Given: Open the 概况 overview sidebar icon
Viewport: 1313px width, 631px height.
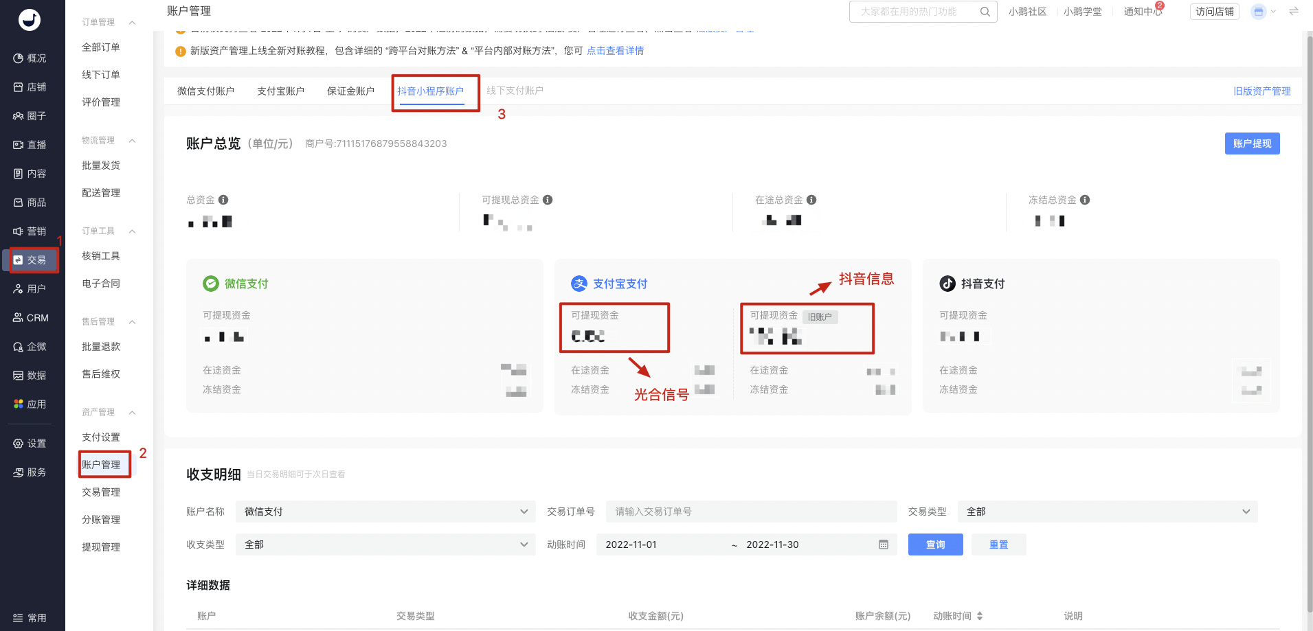Looking at the screenshot, I should tap(18, 58).
